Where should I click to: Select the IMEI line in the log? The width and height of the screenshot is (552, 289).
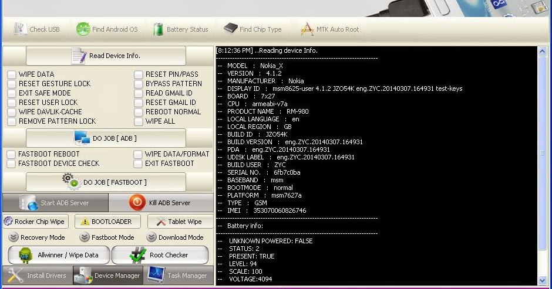(261, 210)
